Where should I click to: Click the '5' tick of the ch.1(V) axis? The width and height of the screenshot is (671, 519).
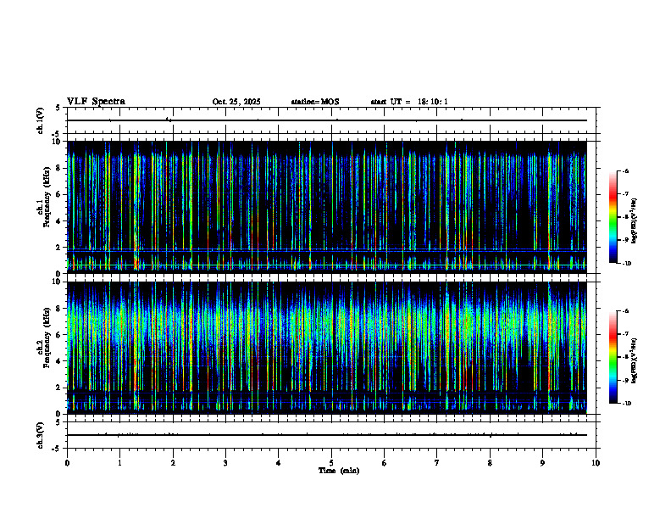pyautogui.click(x=58, y=109)
